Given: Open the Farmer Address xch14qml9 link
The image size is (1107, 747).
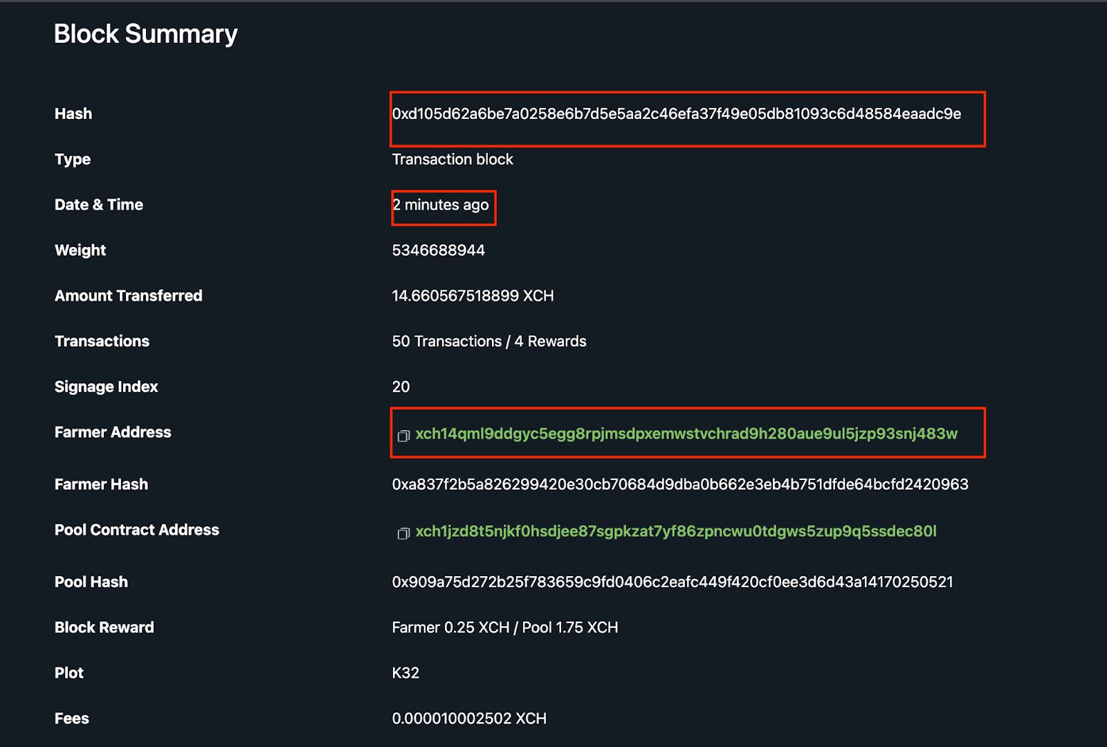Looking at the screenshot, I should click(x=686, y=434).
